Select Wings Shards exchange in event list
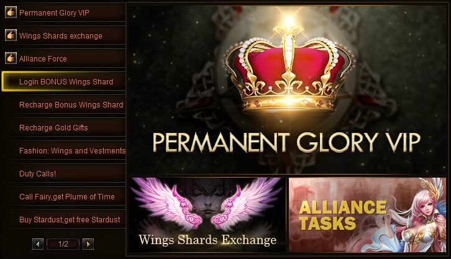 pyautogui.click(x=64, y=35)
